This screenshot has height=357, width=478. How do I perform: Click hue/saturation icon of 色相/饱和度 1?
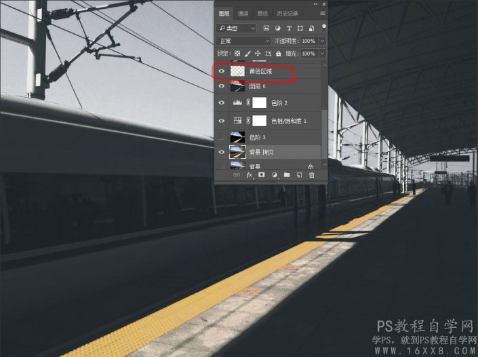(237, 121)
